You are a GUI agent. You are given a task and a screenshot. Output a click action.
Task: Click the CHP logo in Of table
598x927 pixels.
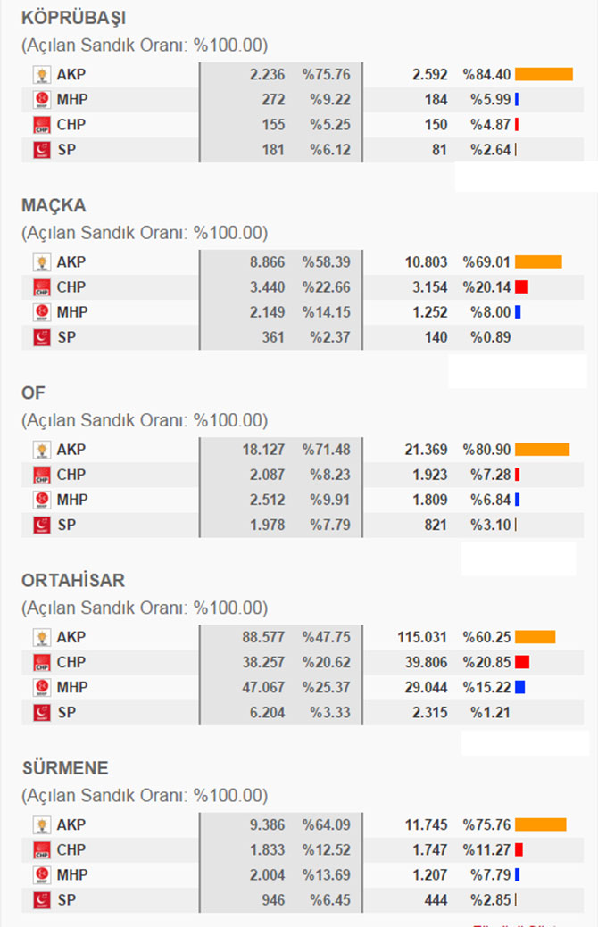pyautogui.click(x=41, y=475)
